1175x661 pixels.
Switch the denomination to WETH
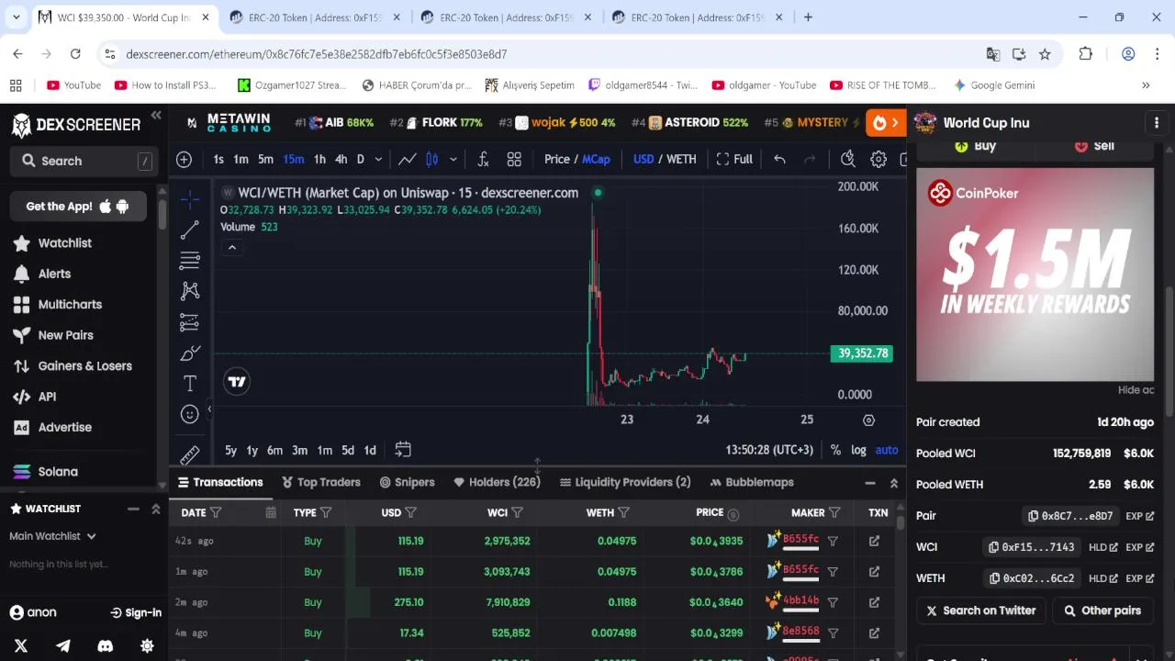(x=681, y=159)
